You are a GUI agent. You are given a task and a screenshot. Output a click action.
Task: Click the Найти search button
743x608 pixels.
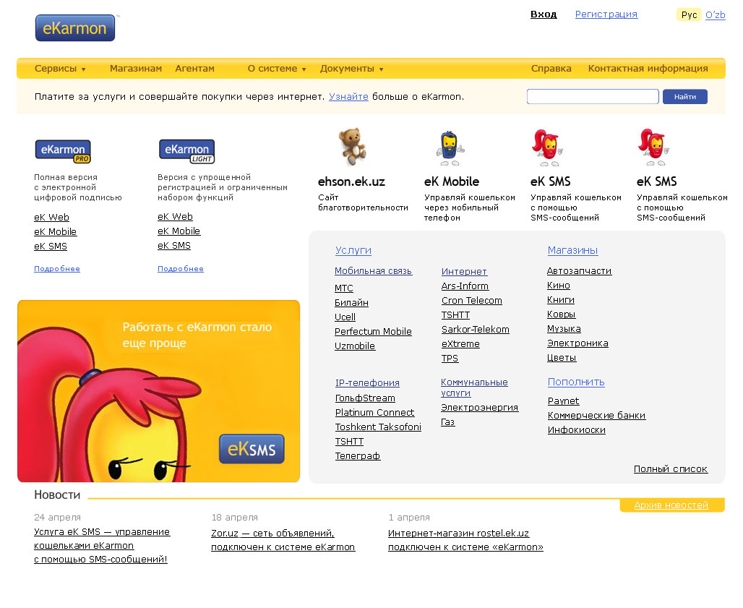coord(684,97)
